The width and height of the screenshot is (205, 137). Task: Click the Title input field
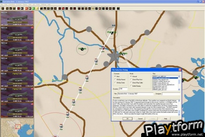(135, 94)
